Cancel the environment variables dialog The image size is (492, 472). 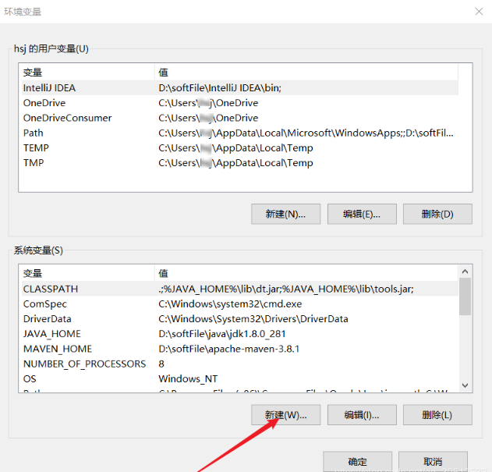pos(433,461)
